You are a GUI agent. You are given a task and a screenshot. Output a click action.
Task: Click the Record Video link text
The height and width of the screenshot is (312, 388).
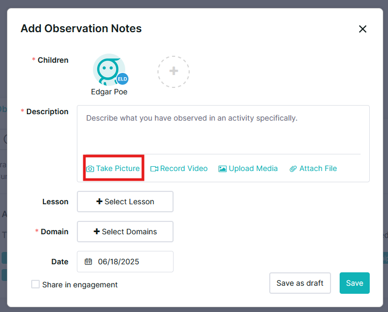(x=184, y=168)
